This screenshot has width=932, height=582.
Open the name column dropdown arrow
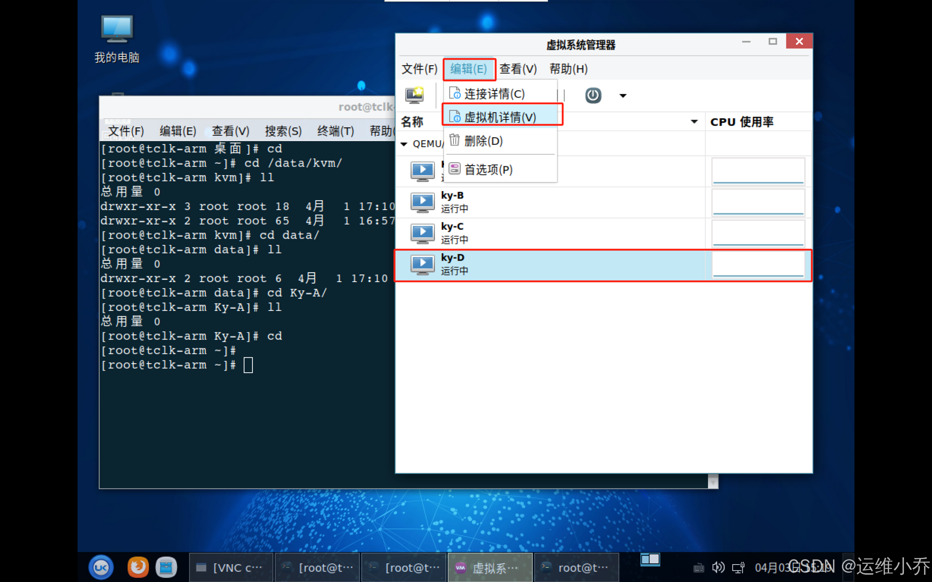[x=694, y=122]
